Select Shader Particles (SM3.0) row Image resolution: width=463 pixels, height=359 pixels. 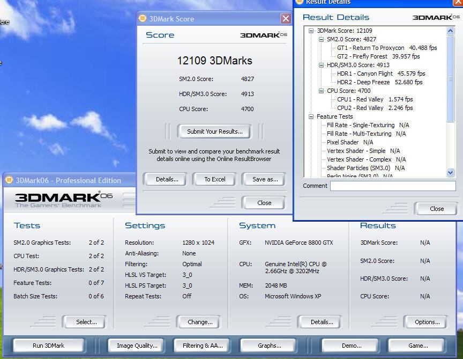(366, 168)
